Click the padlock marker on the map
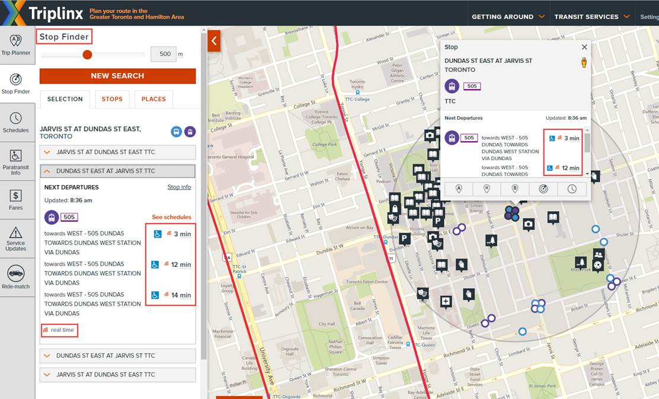Viewport: 659px width, 399px height. click(x=394, y=209)
